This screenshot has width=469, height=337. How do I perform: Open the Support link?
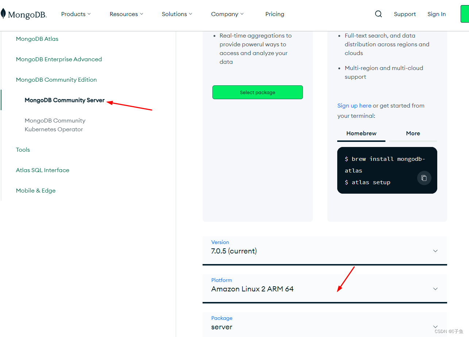[x=405, y=14]
